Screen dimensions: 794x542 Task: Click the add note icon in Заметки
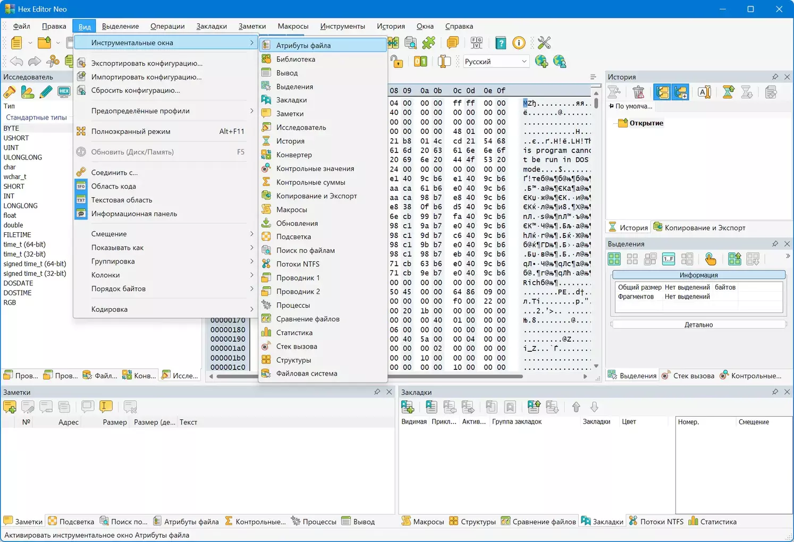10,407
